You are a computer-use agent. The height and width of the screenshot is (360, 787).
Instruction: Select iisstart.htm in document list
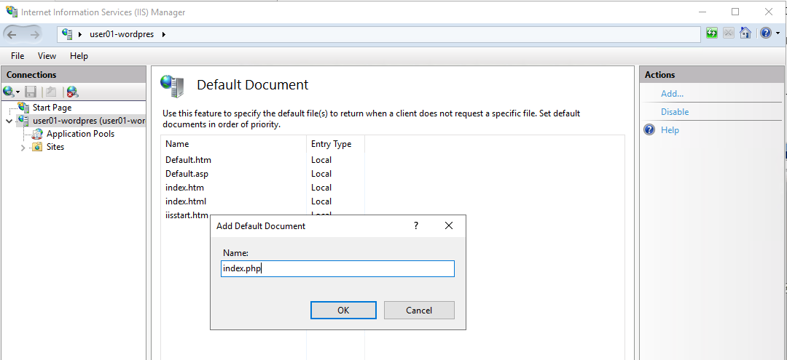tap(187, 215)
